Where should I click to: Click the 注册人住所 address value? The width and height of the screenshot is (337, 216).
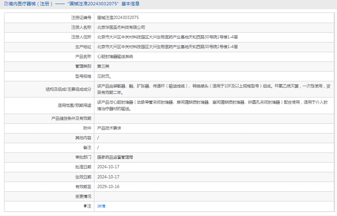coord(167,37)
